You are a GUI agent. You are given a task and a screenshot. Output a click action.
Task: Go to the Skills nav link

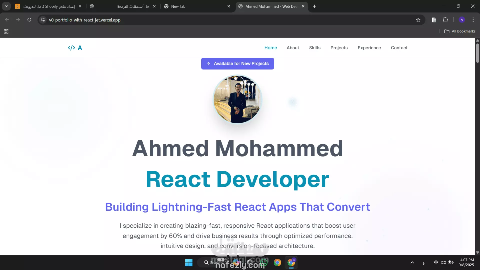click(x=315, y=48)
